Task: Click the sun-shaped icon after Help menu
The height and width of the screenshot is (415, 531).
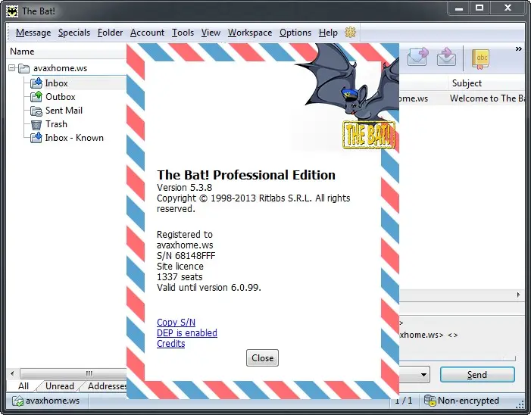Action: pyautogui.click(x=350, y=32)
